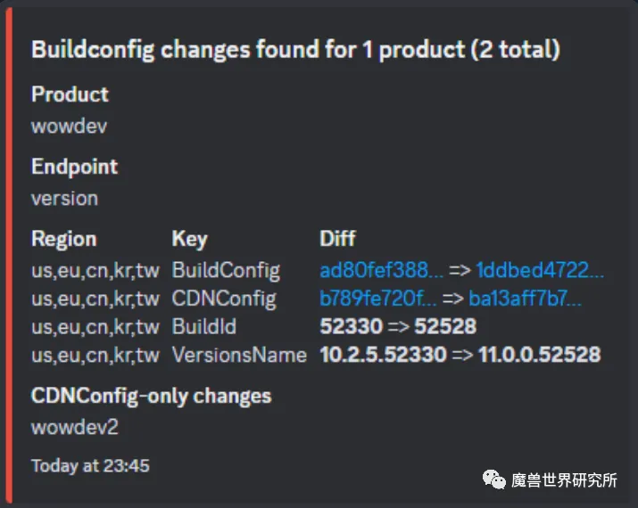This screenshot has height=508, width=638.
Task: Select the wowdev product name
Action: (69, 126)
